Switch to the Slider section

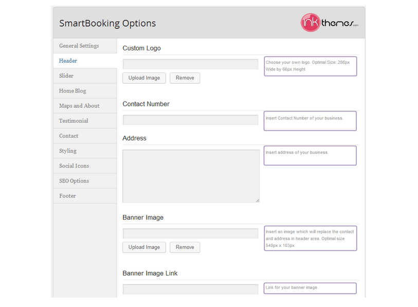66,76
